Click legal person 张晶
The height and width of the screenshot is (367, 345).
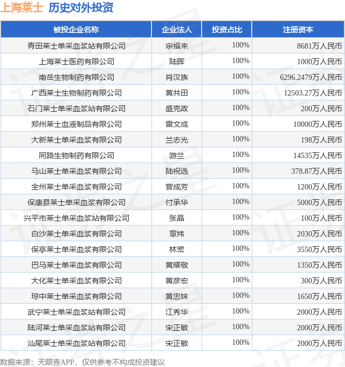[177, 218]
